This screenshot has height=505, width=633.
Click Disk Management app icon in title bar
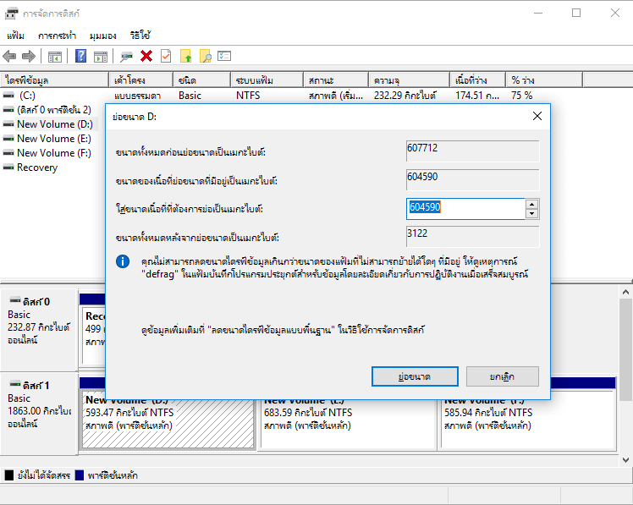pyautogui.click(x=11, y=14)
